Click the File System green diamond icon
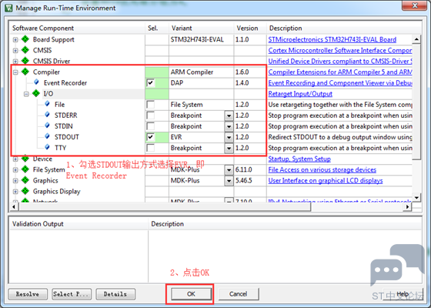Screen dimensions: 431x308 pyautogui.click(x=25, y=169)
